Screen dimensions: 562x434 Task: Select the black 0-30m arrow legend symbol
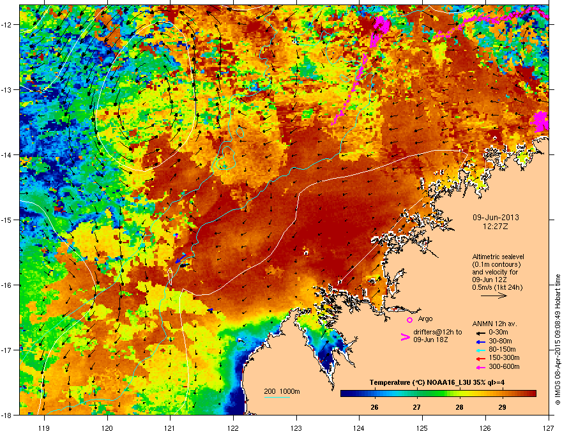[x=481, y=333]
